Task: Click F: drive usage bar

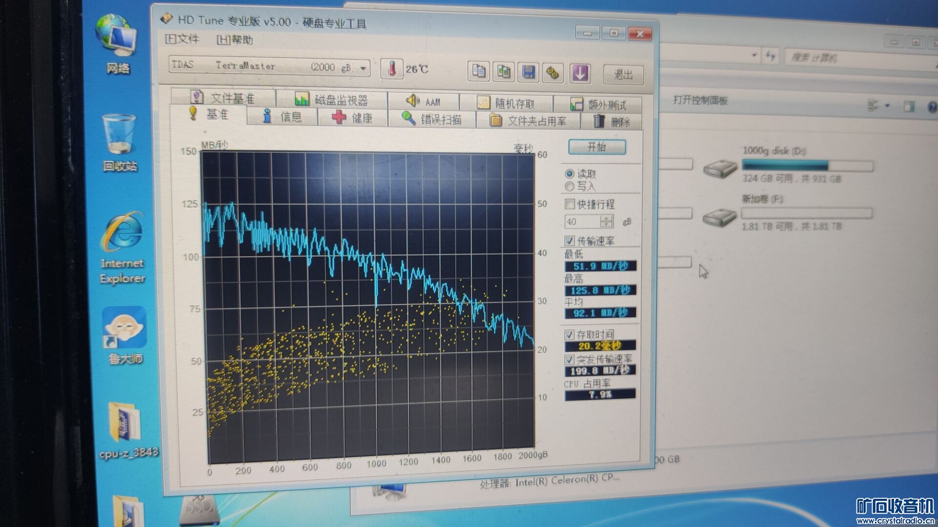Action: pyautogui.click(x=807, y=213)
